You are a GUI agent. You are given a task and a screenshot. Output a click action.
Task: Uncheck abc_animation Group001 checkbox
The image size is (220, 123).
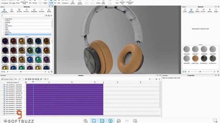point(4,95)
